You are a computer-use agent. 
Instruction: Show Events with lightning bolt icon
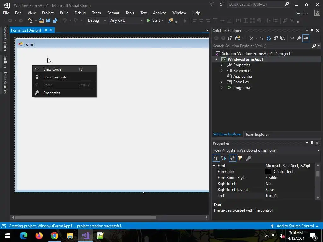click(240, 158)
